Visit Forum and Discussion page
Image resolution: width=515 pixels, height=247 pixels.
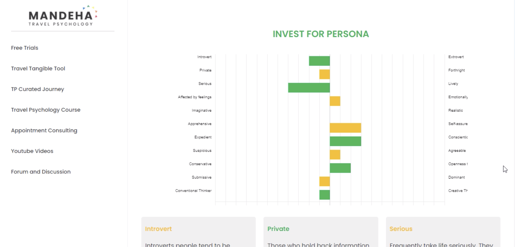(41, 172)
